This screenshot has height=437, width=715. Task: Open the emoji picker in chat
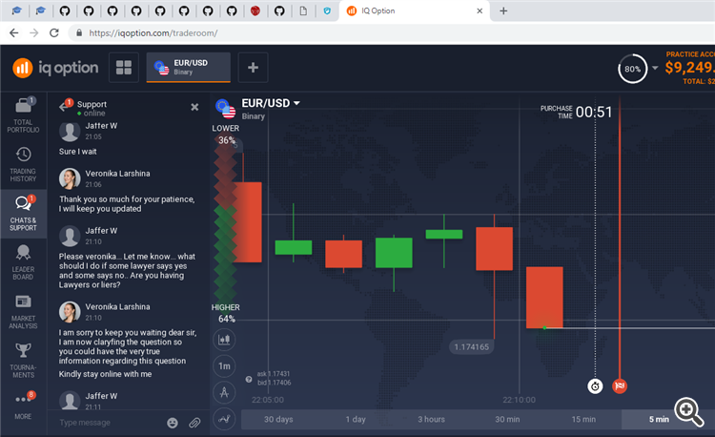tap(173, 423)
